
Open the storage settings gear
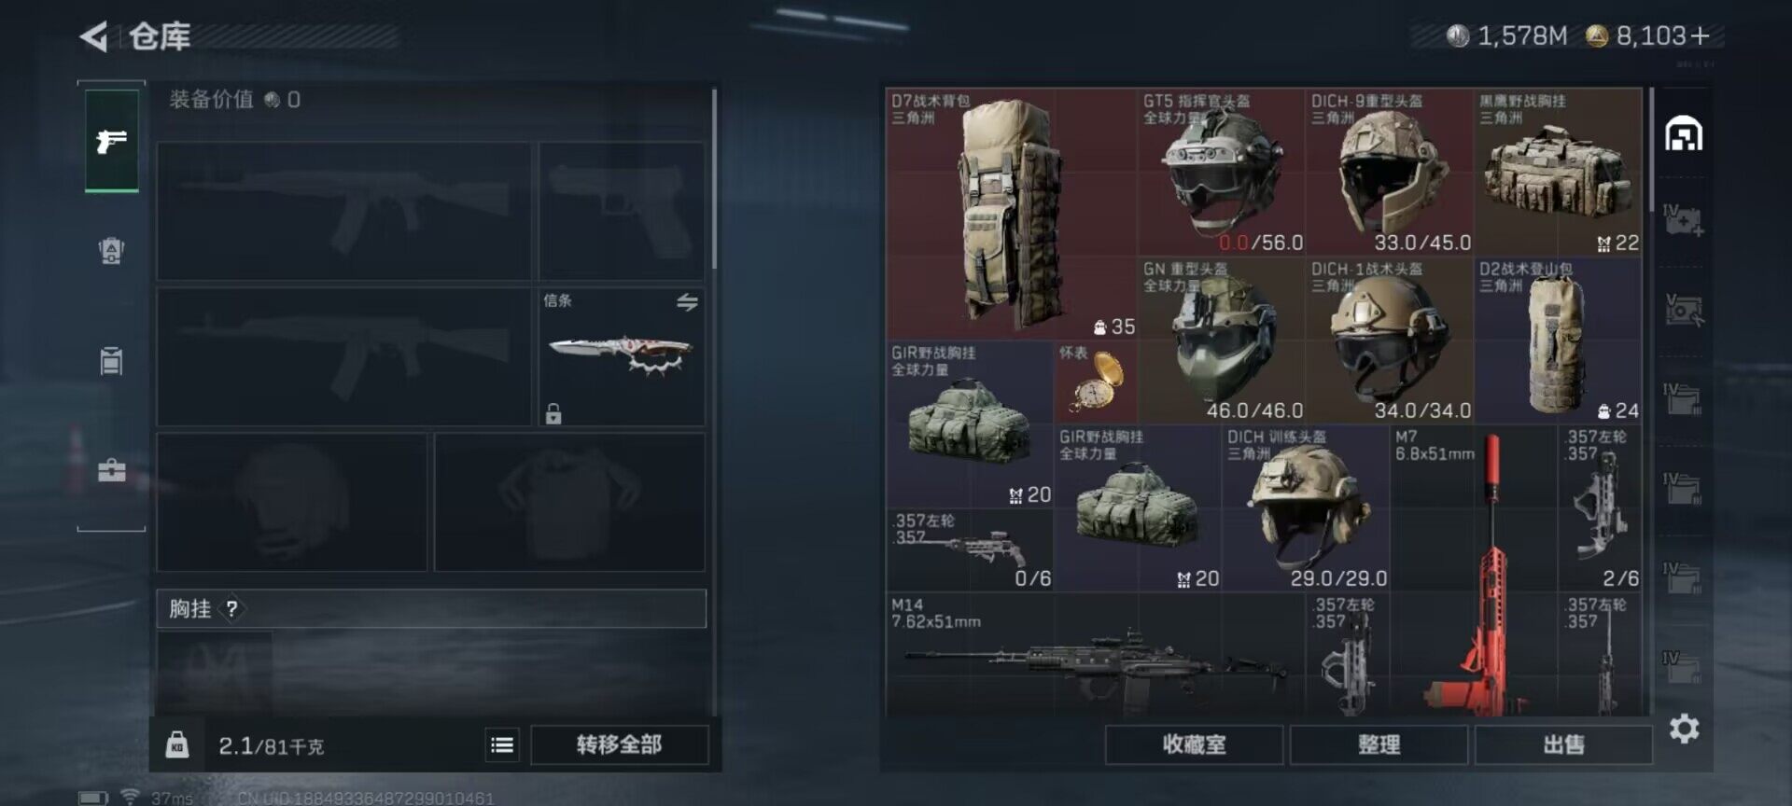pos(1684,729)
